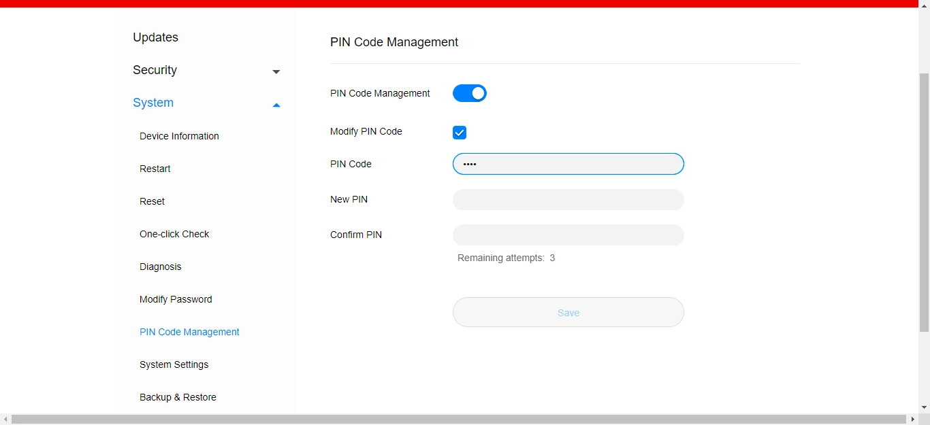Collapse the System section arrow
This screenshot has height=425, width=930.
[276, 105]
